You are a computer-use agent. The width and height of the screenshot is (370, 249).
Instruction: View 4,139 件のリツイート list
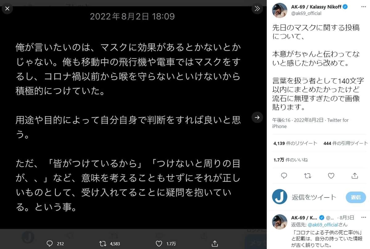click(295, 143)
